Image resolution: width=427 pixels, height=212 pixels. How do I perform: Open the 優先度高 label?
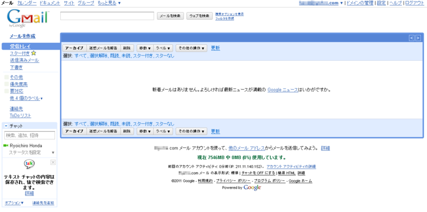coord(19,84)
